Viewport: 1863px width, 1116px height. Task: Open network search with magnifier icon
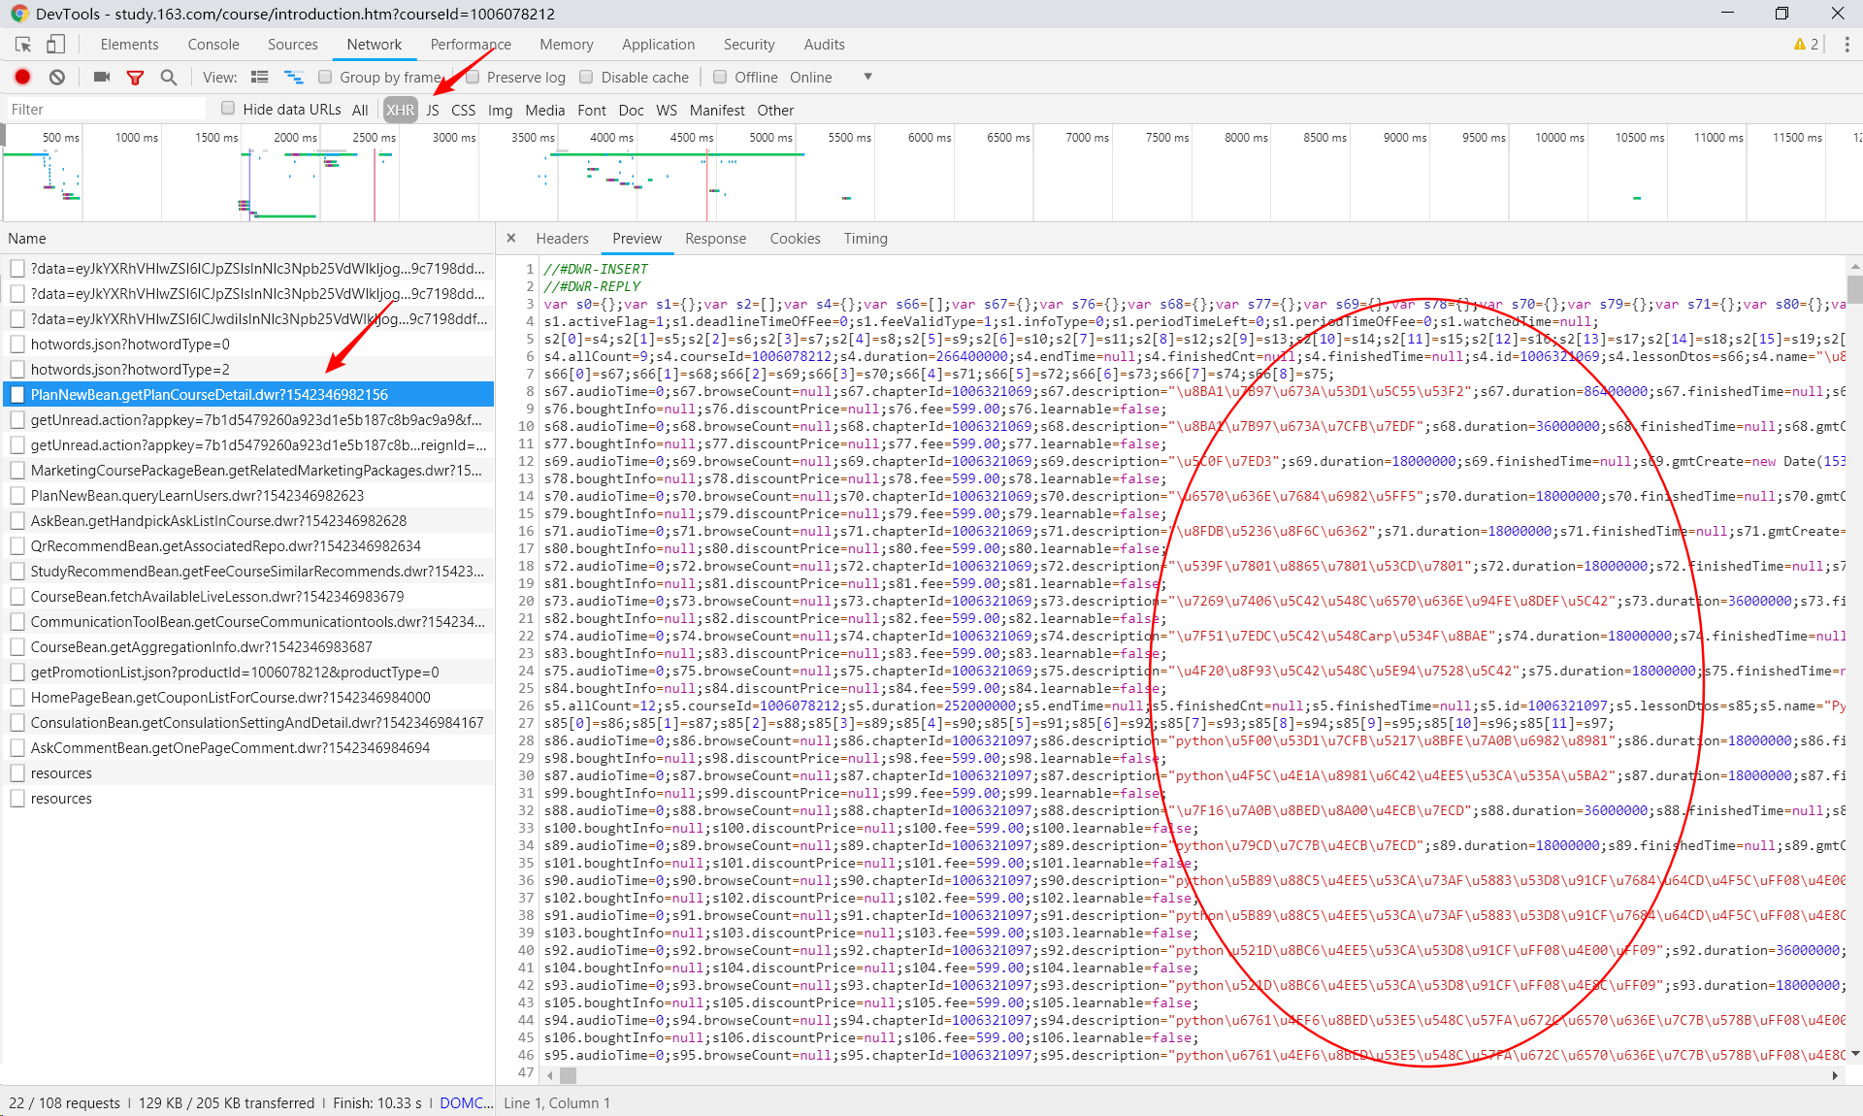169,77
